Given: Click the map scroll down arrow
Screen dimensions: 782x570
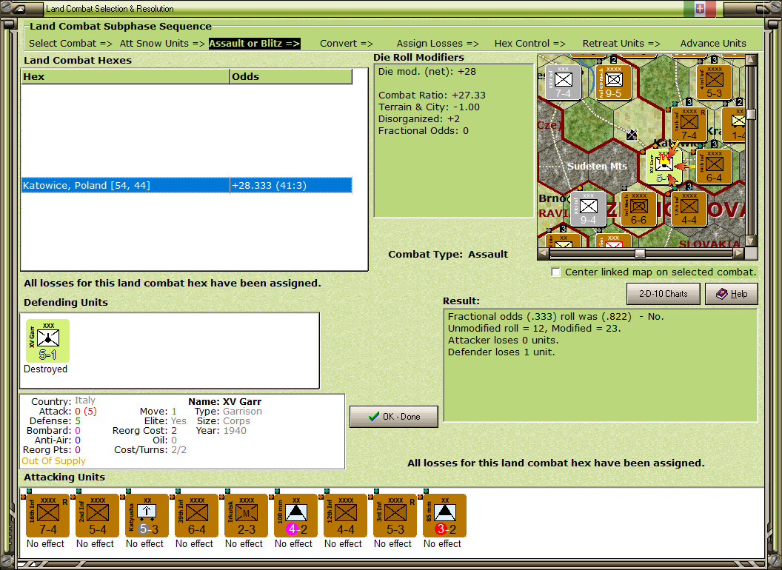Looking at the screenshot, I should [751, 241].
